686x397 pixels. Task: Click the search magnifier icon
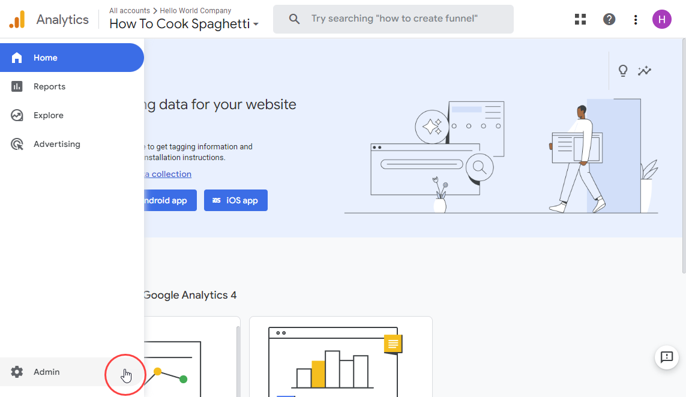pyautogui.click(x=294, y=19)
